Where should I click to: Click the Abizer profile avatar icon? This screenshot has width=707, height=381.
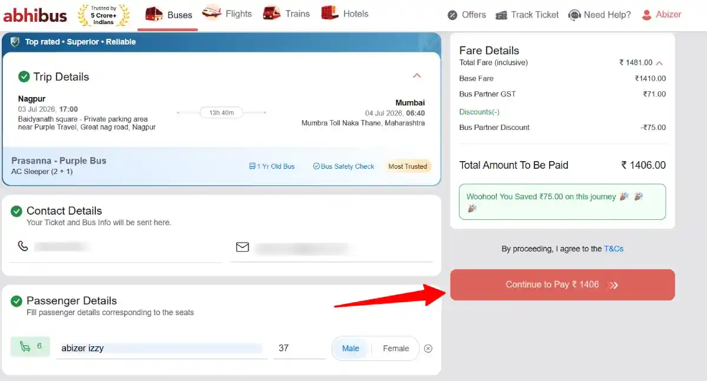pos(647,15)
